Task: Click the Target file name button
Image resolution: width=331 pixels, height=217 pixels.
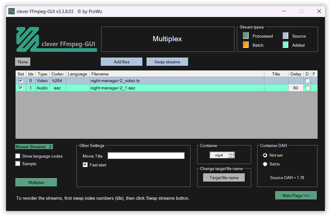Action: tap(224, 178)
